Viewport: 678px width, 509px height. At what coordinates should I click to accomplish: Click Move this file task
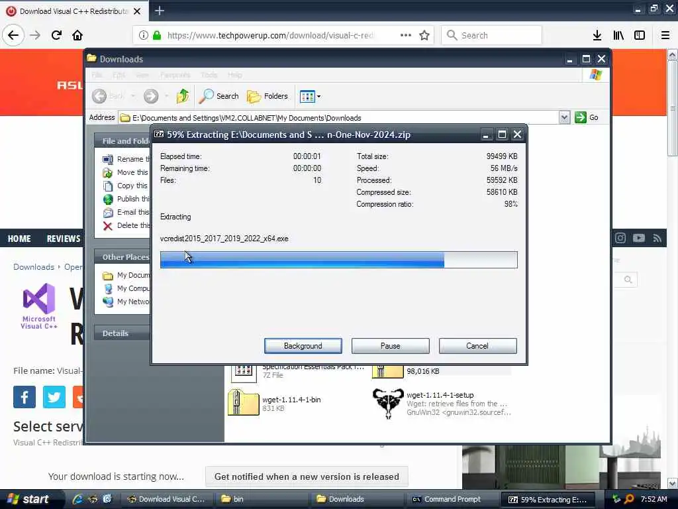tap(125, 172)
